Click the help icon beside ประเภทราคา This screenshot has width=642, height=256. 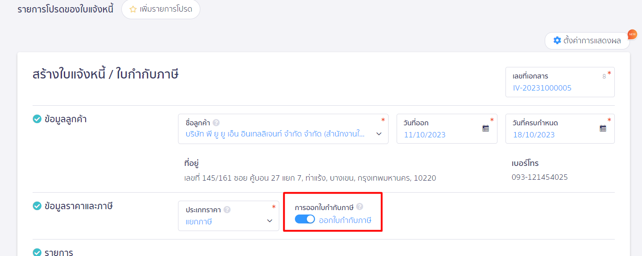tap(227, 210)
